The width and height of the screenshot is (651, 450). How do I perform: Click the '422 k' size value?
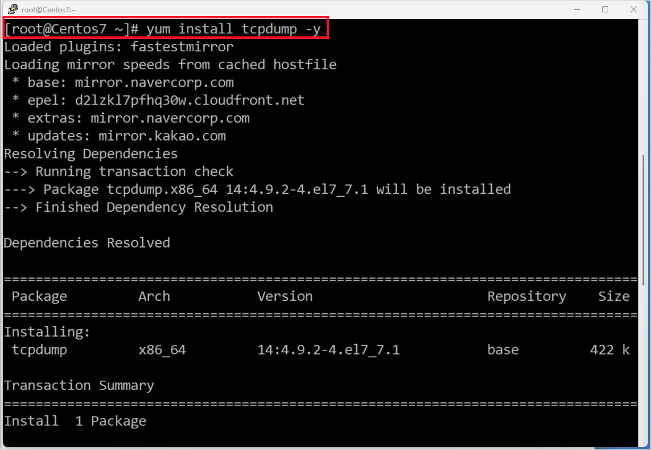pos(609,350)
